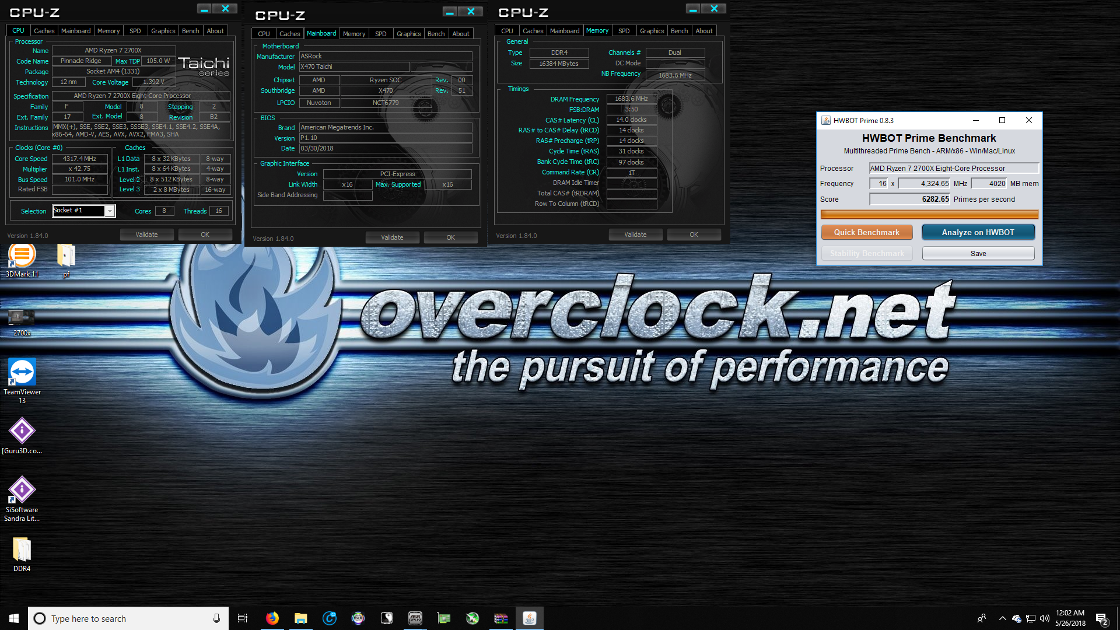The height and width of the screenshot is (630, 1120).
Task: Launch the TeamViewer 13 desktop shortcut
Action: (x=22, y=380)
